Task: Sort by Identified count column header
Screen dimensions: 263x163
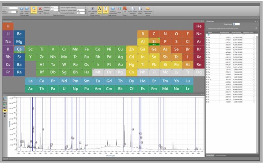Action: point(248,32)
